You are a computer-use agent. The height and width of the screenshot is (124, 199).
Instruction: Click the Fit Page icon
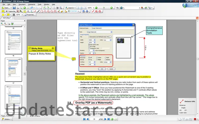[x=81, y=8]
